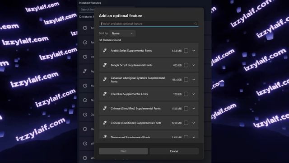Select the Chinese (Simplified) Supplemental Fonts label
The width and height of the screenshot is (289, 163).
135,108
